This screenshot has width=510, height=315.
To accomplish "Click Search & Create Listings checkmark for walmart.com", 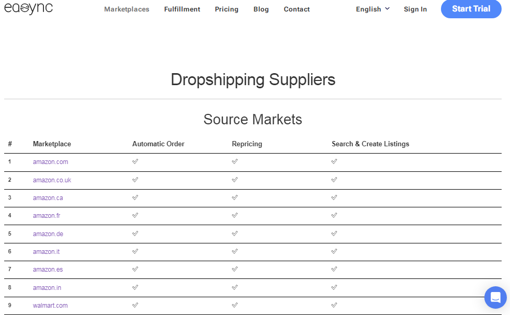I will point(334,305).
